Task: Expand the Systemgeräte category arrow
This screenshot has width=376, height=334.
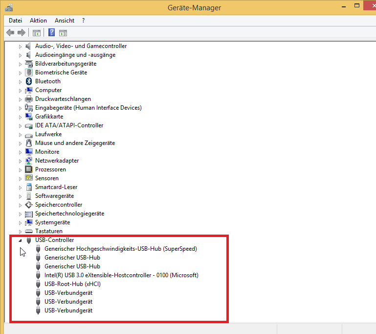Action: (20, 223)
